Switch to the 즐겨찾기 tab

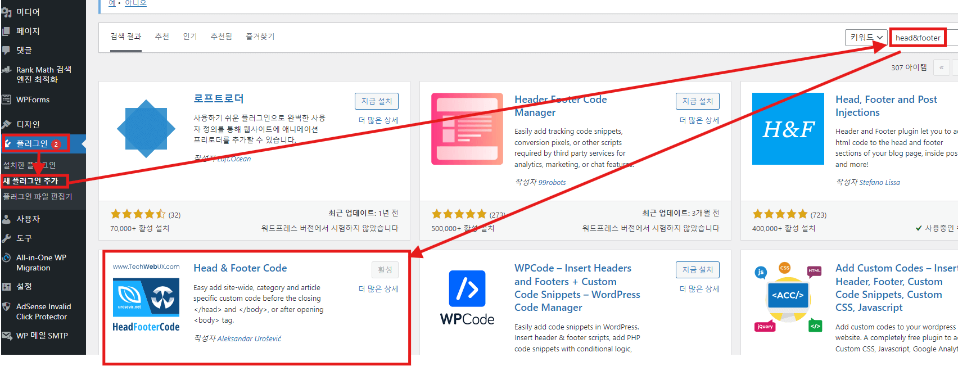(260, 37)
